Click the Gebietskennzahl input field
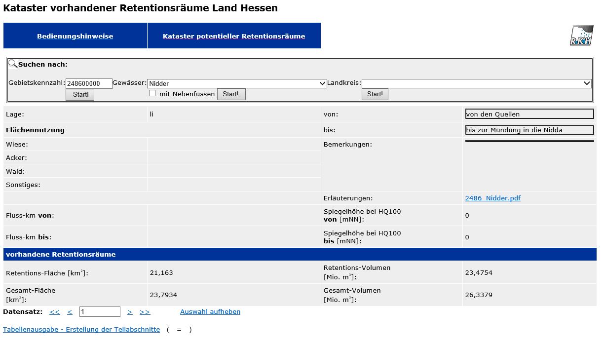Viewport: 604px width, 343px height. point(89,83)
